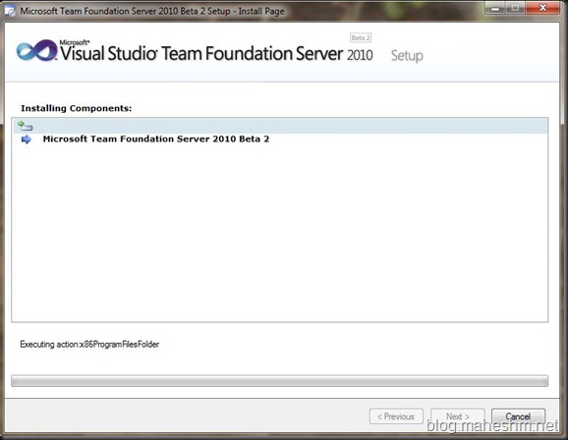Click the Executing action x86ProgramFilesFolder status text

click(89, 344)
